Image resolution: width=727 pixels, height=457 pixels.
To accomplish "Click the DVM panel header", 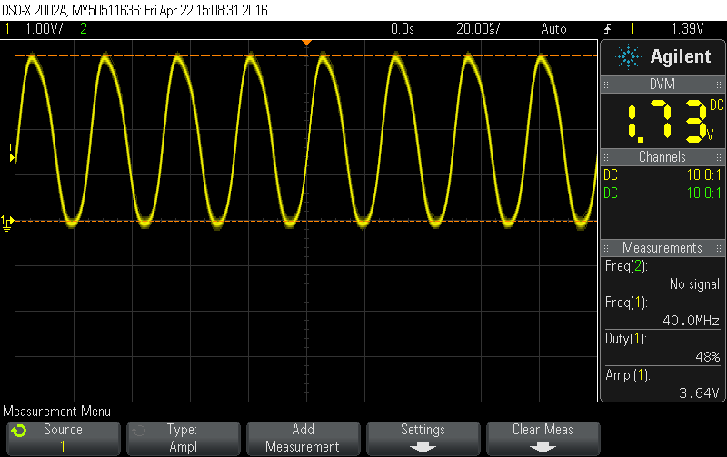I will pos(662,84).
